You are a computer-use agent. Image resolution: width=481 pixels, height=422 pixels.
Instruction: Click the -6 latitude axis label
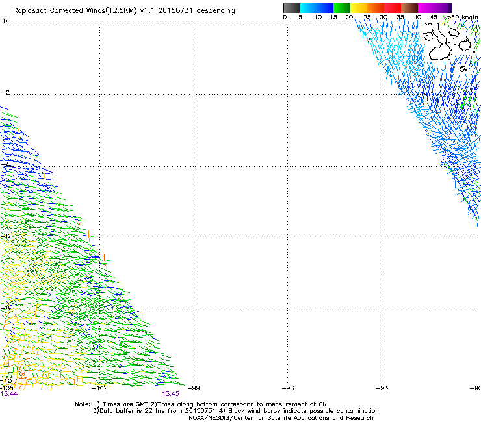pos(5,236)
